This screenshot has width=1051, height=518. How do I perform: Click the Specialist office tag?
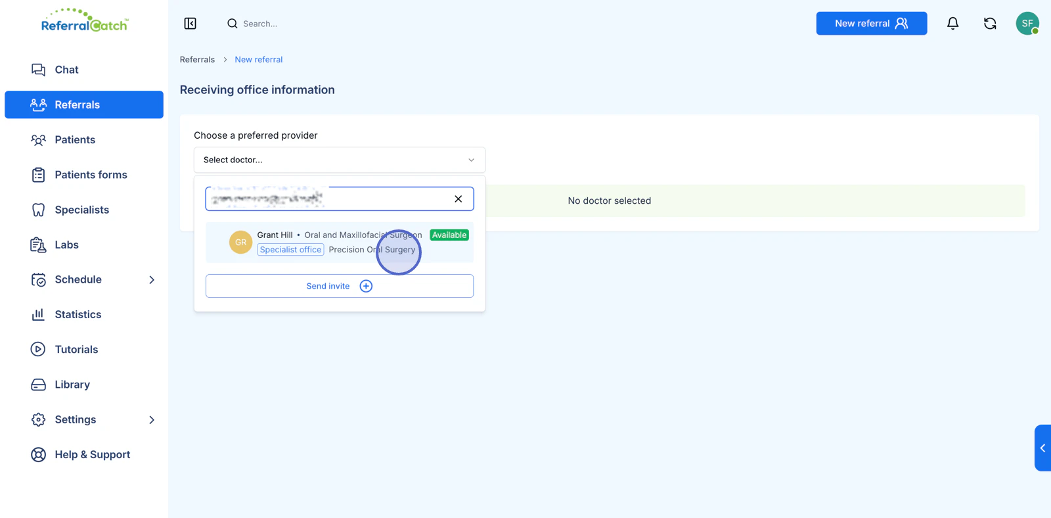coord(290,250)
